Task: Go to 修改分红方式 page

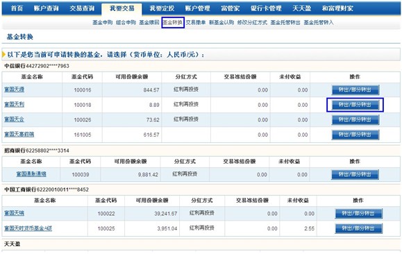Action: (252, 23)
